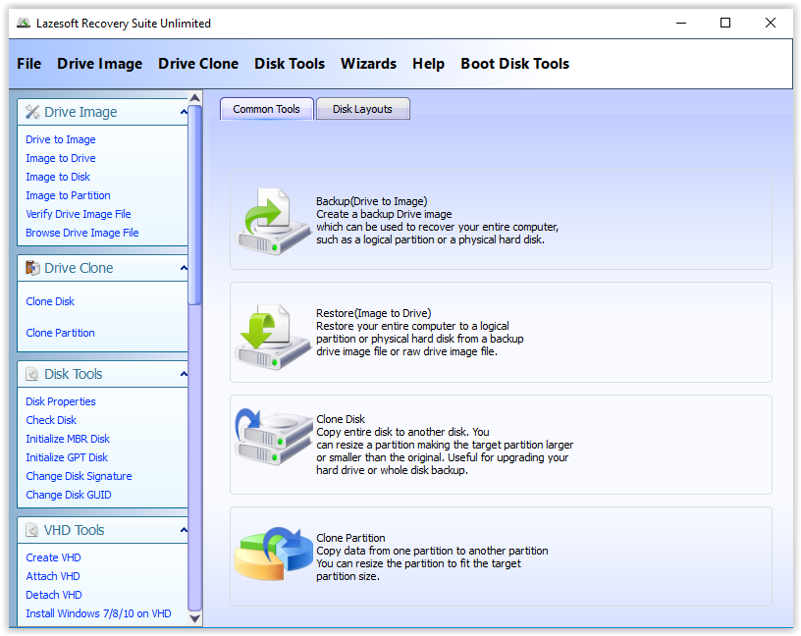The width and height of the screenshot is (801, 636).
Task: Close the Lazesoft Recovery Suite window
Action: click(771, 23)
